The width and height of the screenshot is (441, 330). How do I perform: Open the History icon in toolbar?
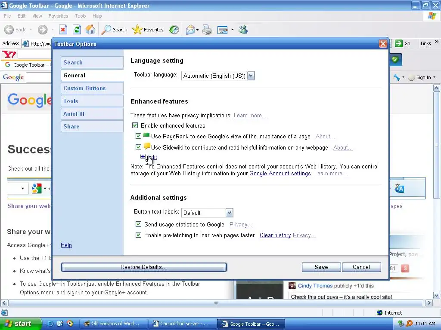point(174,30)
